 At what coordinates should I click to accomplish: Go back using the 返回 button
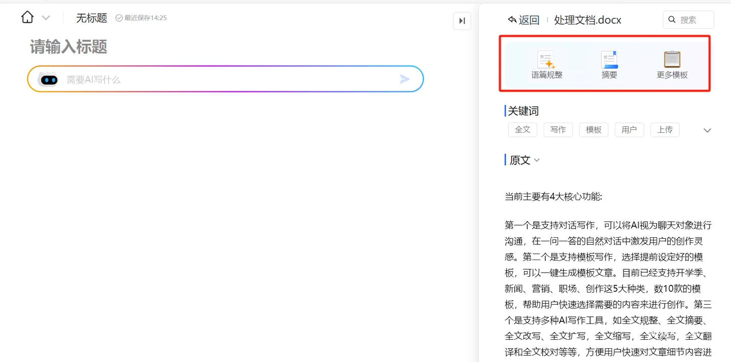523,20
